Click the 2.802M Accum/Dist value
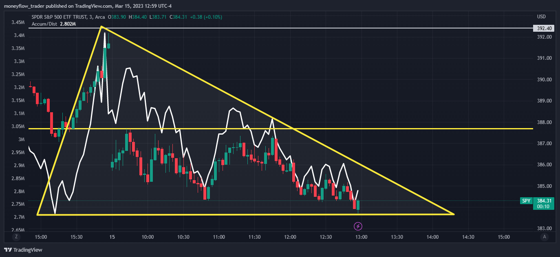This screenshot has height=257, width=560. pos(68,24)
